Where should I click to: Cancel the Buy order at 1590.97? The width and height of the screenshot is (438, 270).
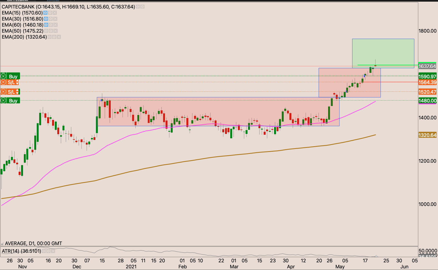tap(3, 76)
